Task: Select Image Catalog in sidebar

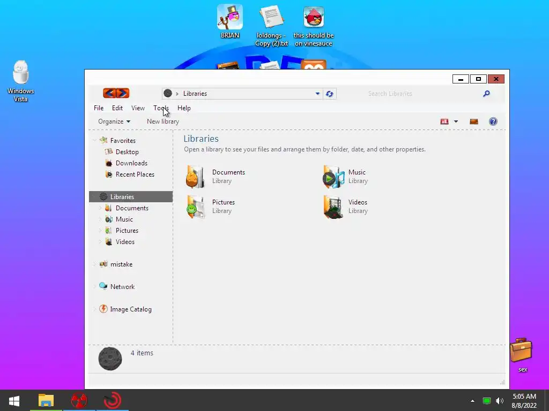Action: coord(131,309)
